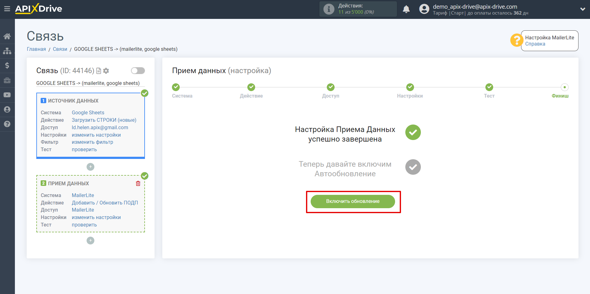
Task: Click the actions info icon
Action: click(329, 9)
